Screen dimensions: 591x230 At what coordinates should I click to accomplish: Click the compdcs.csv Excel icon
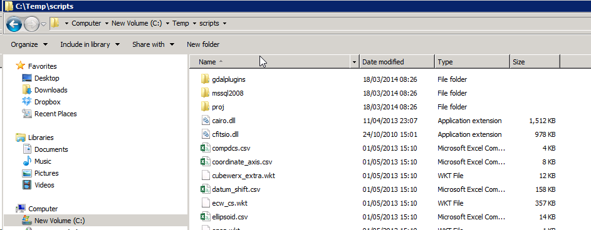click(205, 147)
